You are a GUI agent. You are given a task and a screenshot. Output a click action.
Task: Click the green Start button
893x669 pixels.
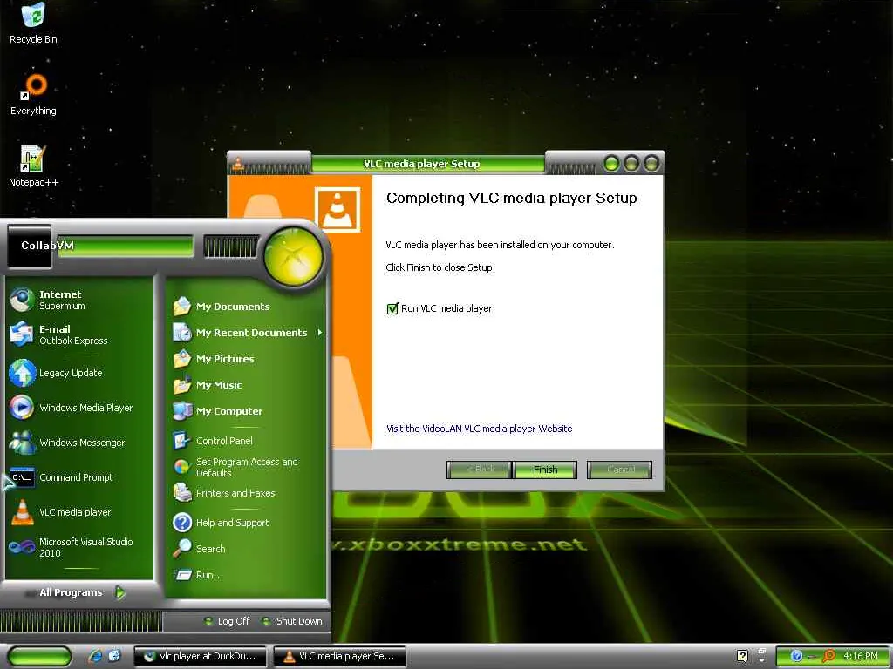pos(40,656)
